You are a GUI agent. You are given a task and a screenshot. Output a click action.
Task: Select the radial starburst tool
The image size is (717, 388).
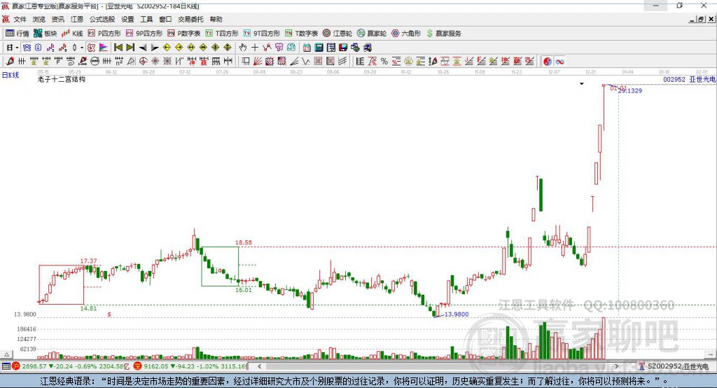click(x=155, y=62)
